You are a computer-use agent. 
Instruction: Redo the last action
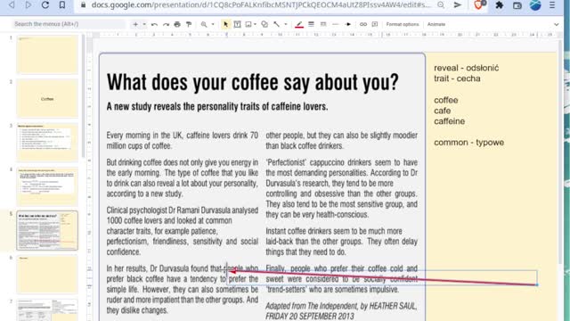pyautogui.click(x=167, y=24)
